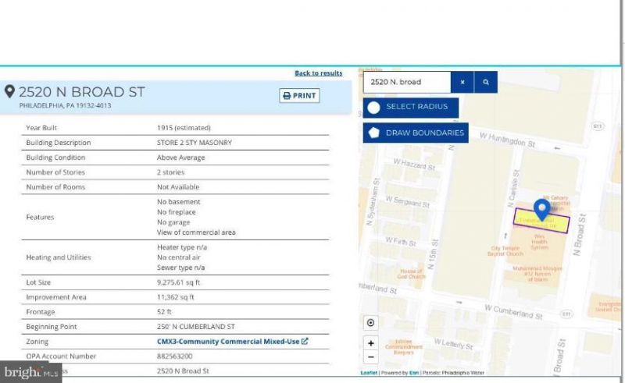Screen dimensions: 625x383
Task: Activate the Draw Boundaries tool
Action: [416, 133]
